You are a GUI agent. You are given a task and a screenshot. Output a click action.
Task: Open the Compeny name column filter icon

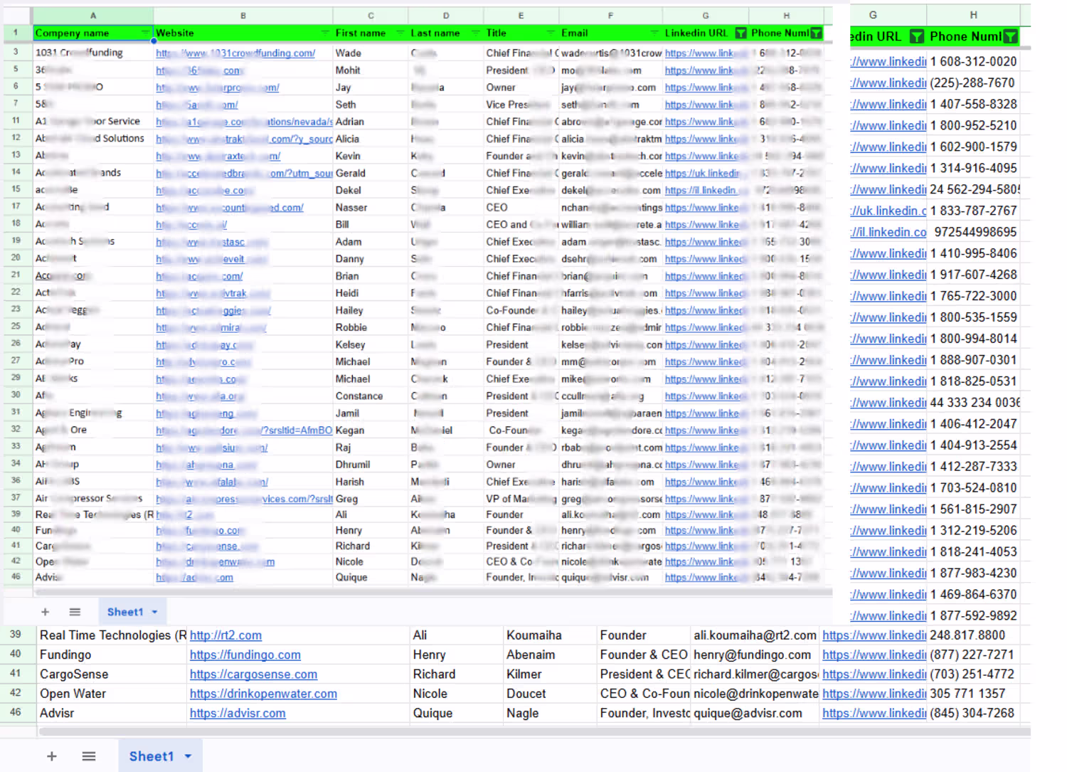click(x=145, y=33)
